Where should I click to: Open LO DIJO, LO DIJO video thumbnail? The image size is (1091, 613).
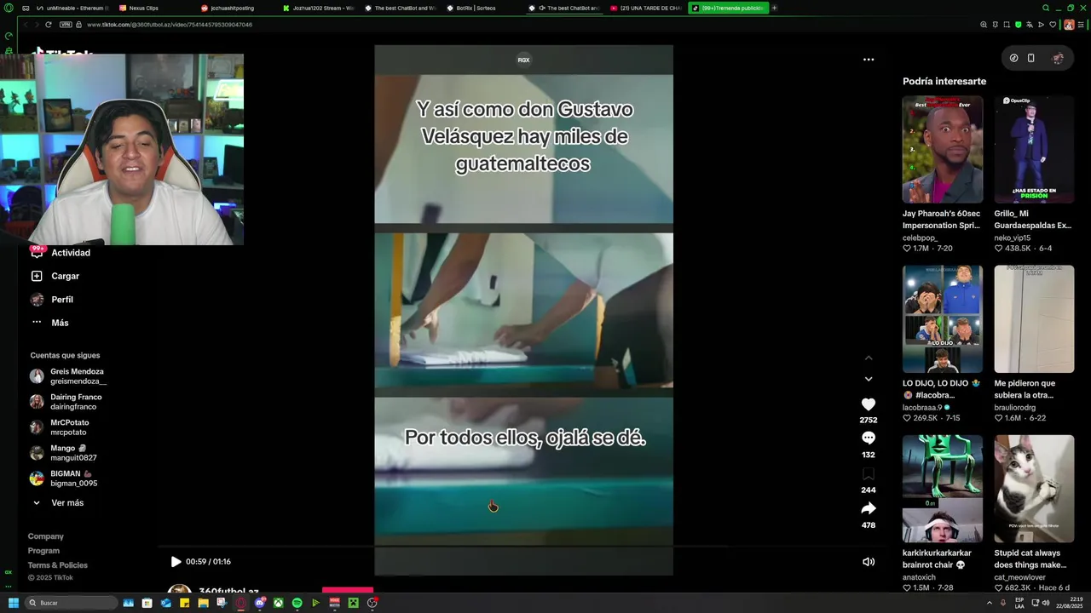pyautogui.click(x=943, y=318)
